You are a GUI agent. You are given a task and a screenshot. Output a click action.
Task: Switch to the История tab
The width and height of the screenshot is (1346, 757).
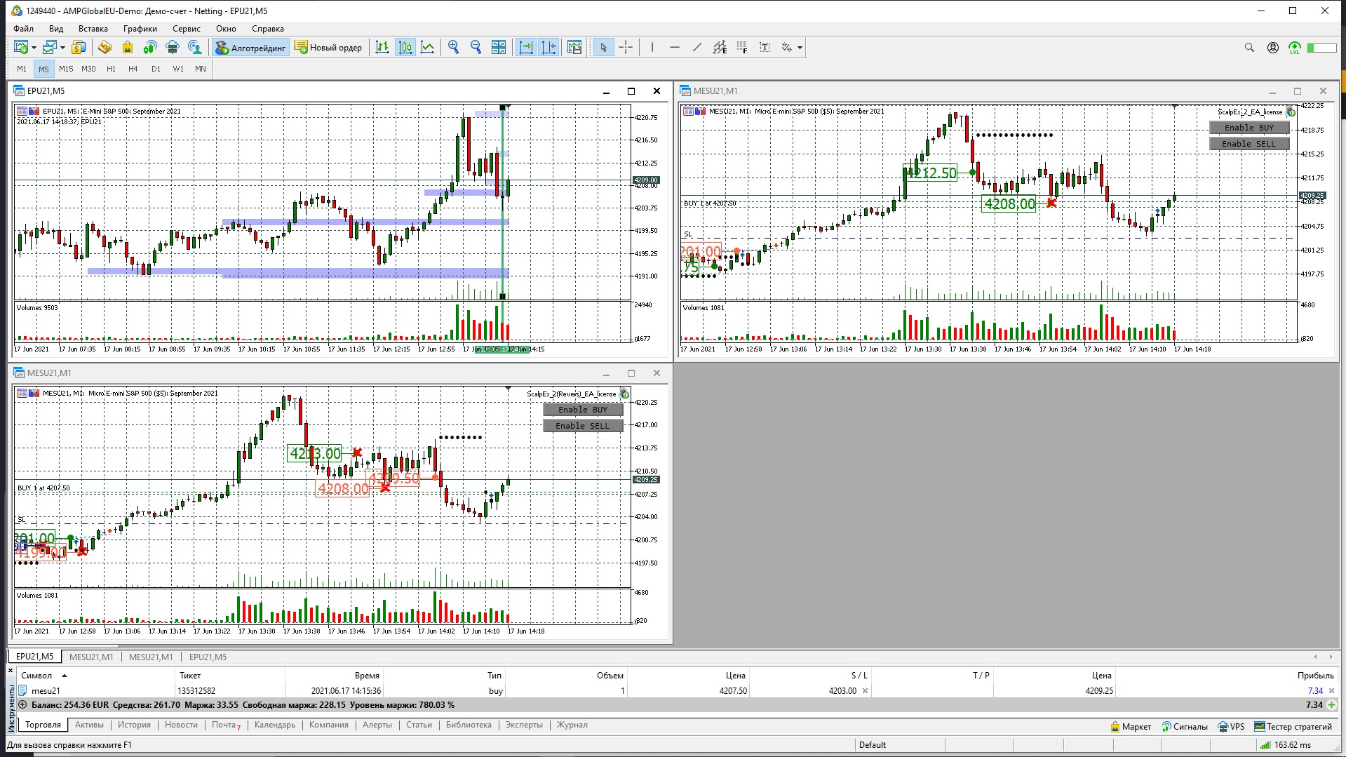[x=134, y=725]
